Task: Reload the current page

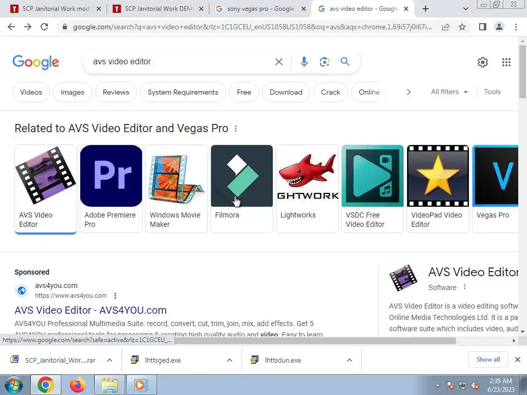Action: click(44, 27)
